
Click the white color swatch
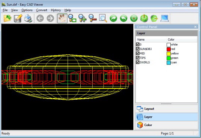[x=168, y=45]
